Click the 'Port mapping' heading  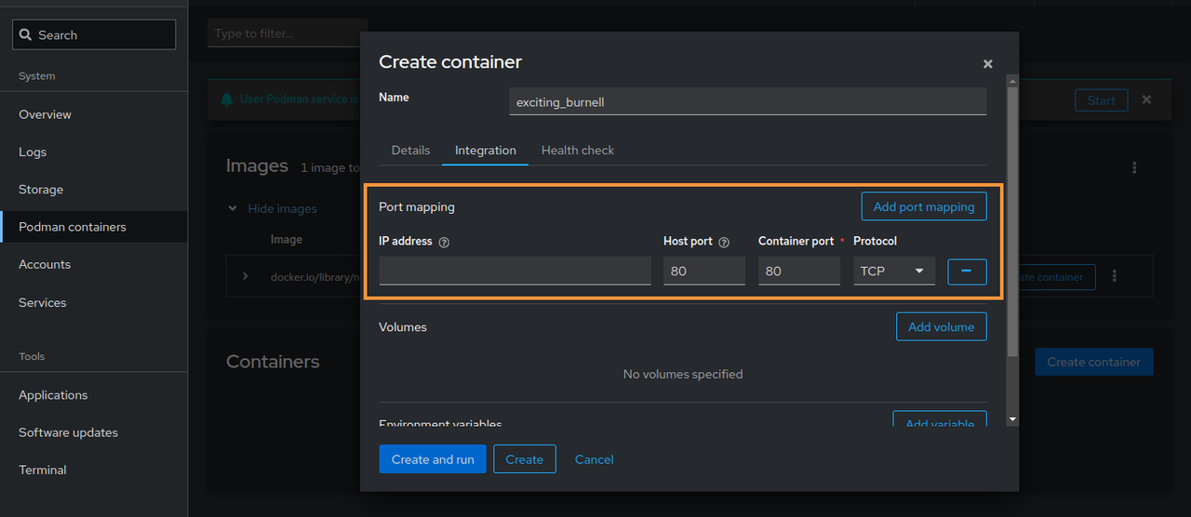(x=417, y=206)
